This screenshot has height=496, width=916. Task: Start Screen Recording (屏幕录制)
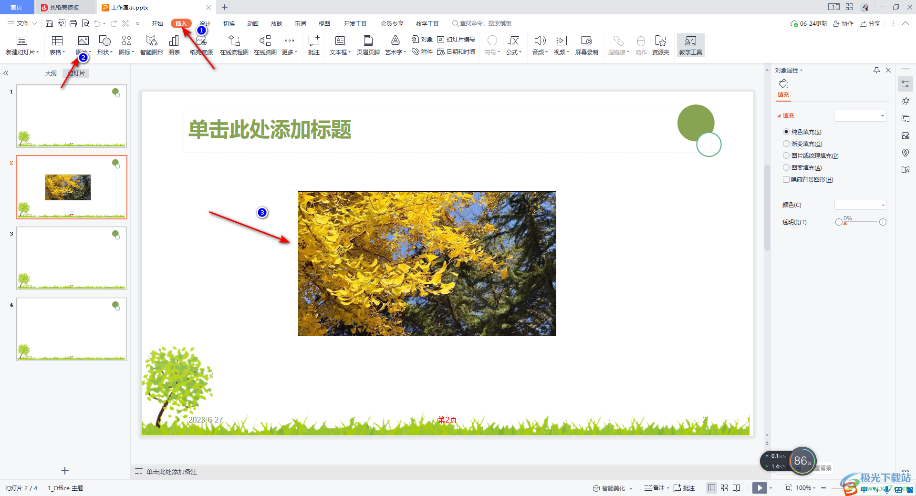coord(586,45)
